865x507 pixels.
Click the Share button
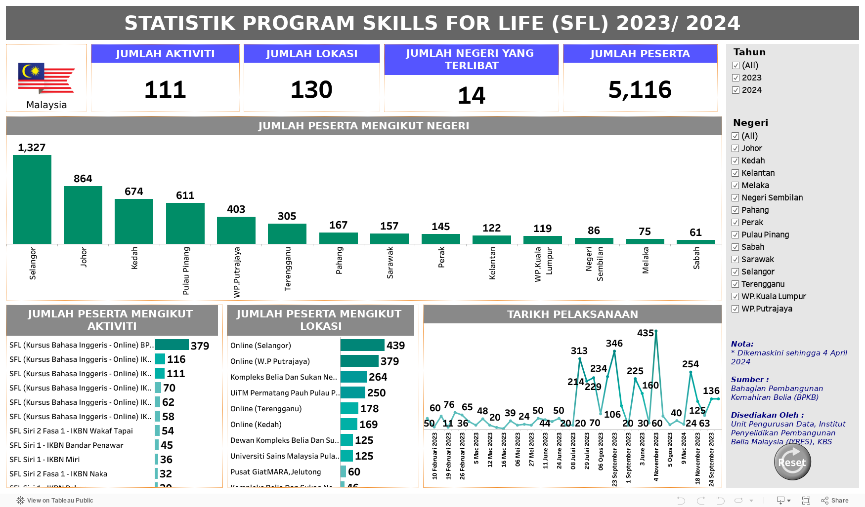click(835, 501)
